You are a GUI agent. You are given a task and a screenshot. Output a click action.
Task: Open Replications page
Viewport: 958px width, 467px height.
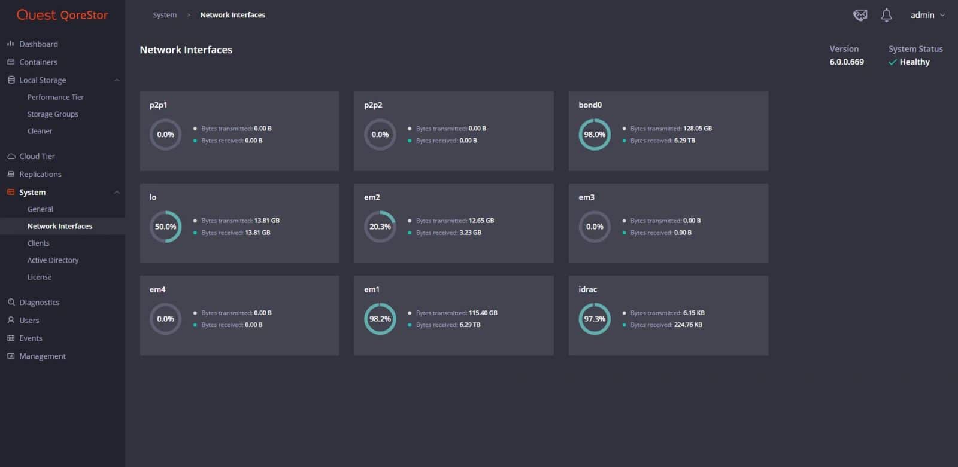click(x=40, y=174)
